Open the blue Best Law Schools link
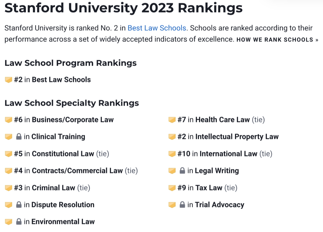This screenshot has width=323, height=232. tap(157, 28)
